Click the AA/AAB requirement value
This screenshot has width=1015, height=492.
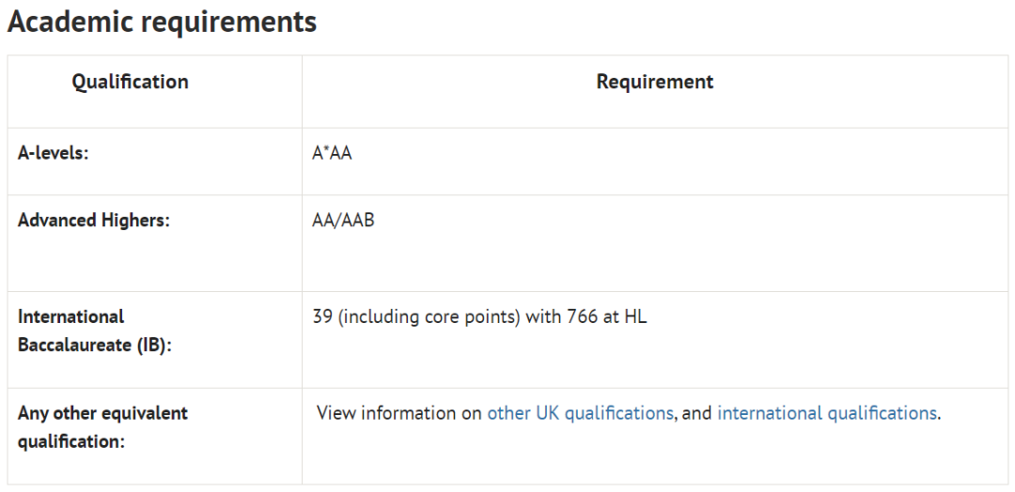(344, 221)
